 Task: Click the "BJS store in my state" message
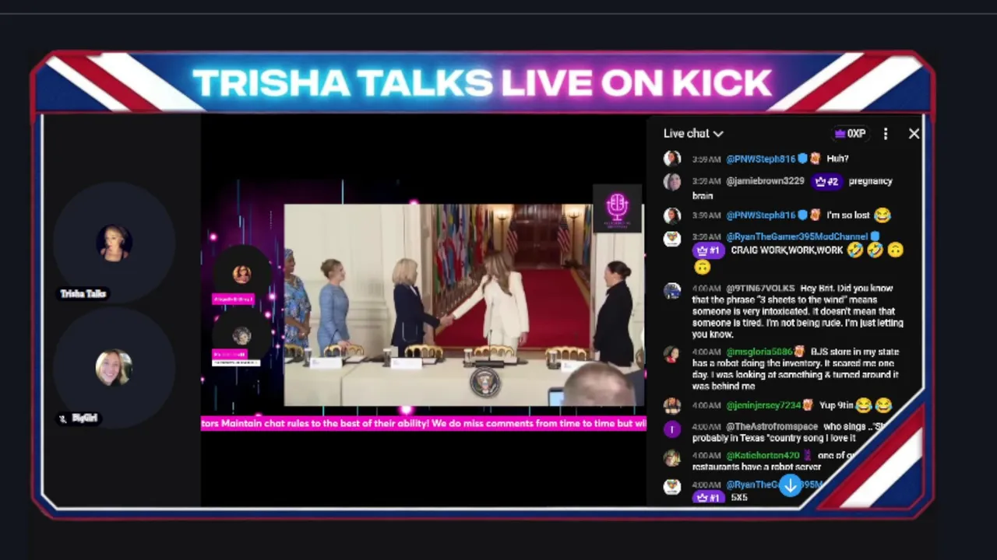[796, 369]
